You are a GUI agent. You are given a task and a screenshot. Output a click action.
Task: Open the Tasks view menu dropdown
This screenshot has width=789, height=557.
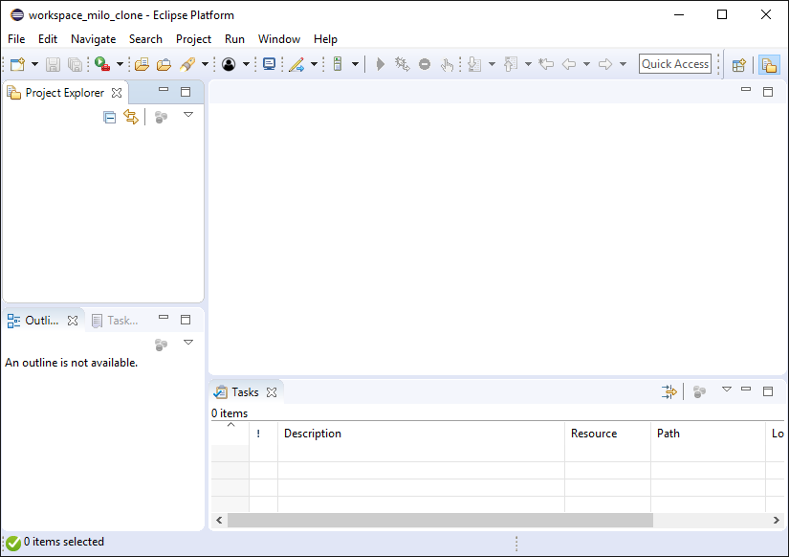(726, 390)
